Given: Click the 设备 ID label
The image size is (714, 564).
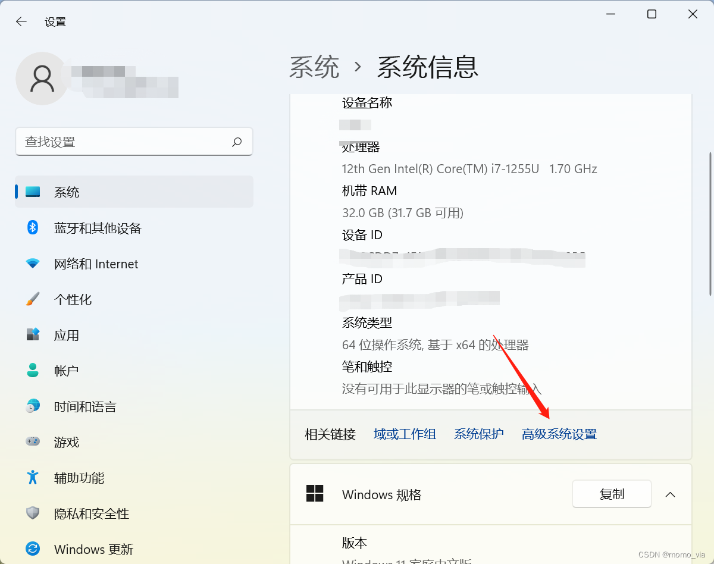Looking at the screenshot, I should pyautogui.click(x=362, y=235).
